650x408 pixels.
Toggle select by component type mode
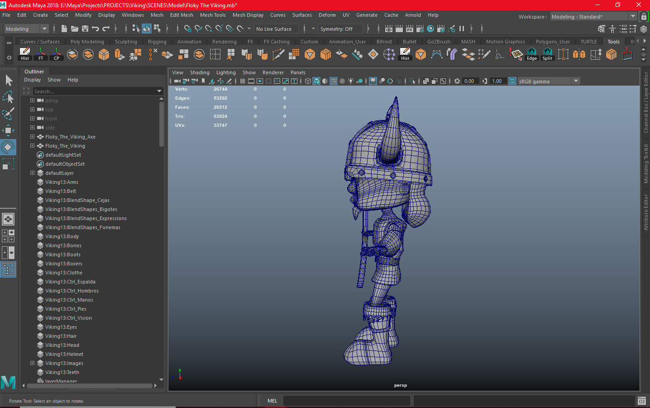pyautogui.click(x=157, y=29)
